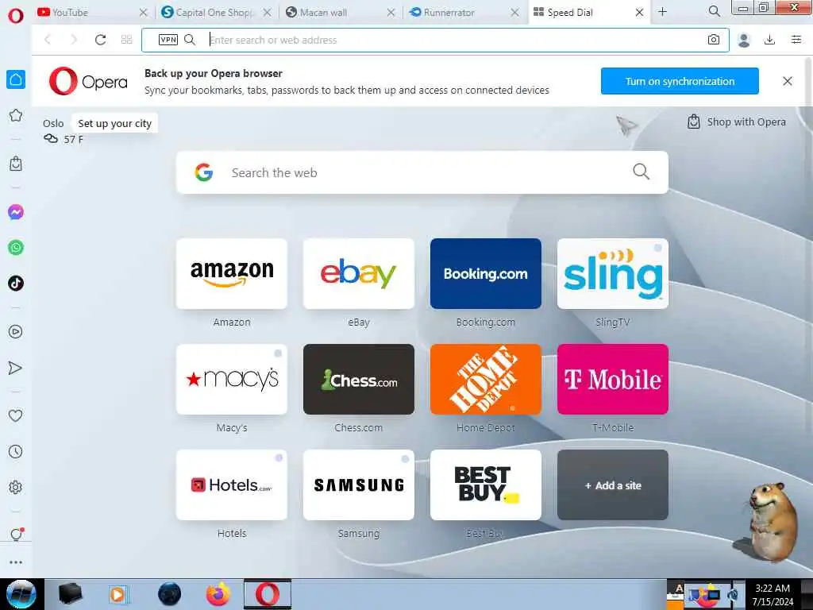Click the forward navigation arrow

tap(74, 40)
